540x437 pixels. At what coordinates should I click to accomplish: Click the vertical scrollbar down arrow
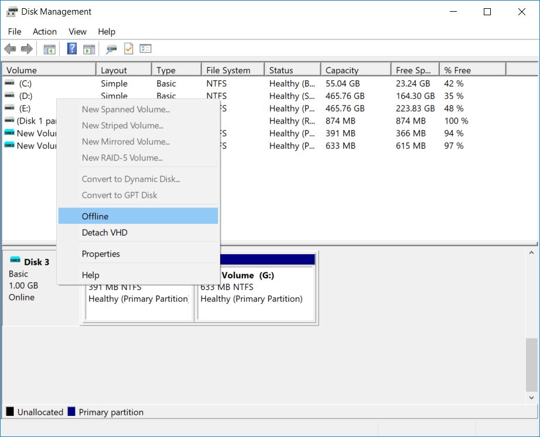click(x=532, y=397)
